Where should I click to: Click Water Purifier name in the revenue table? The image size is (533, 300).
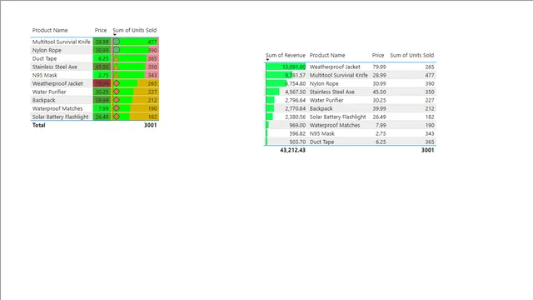(x=326, y=100)
